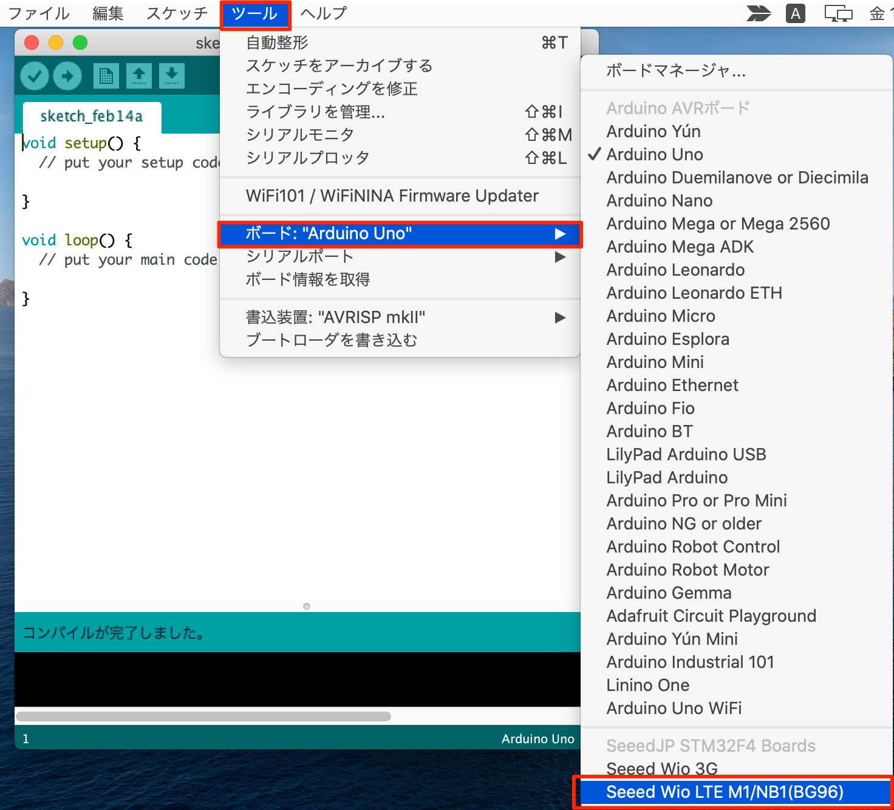
Task: Expand the 書込装置: "AVRISP mkII" submenu
Action: point(400,318)
